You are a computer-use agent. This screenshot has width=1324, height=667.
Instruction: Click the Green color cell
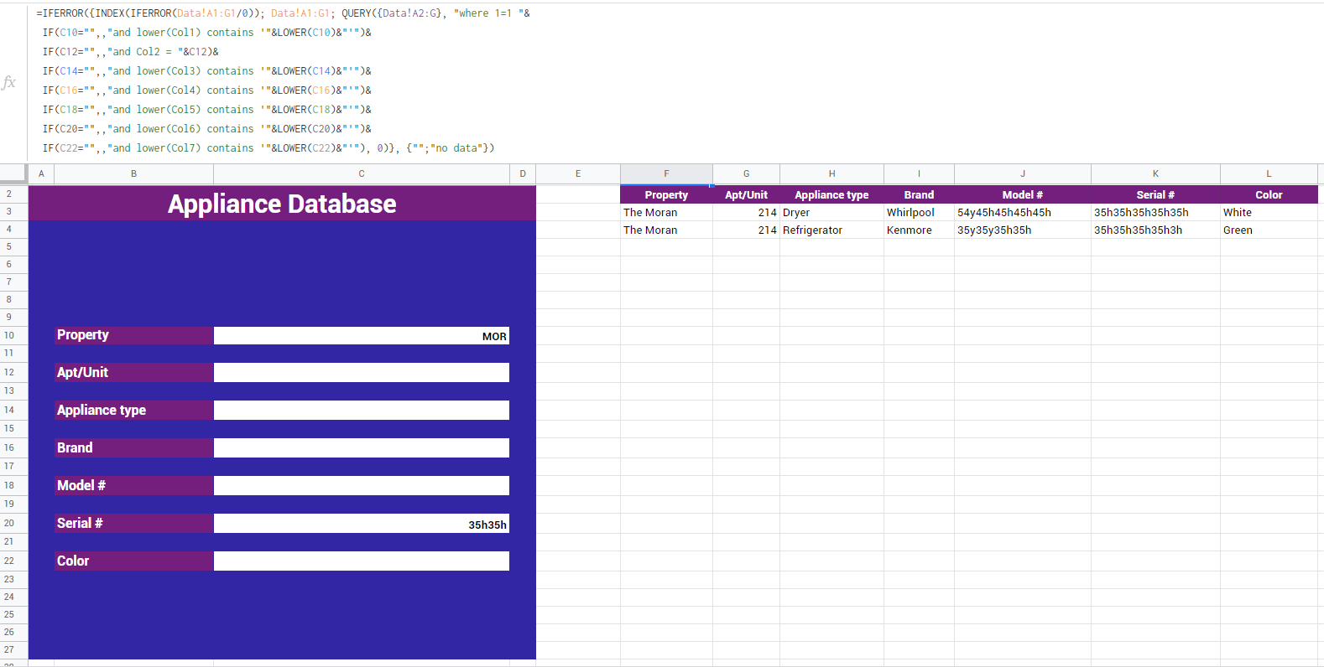pyautogui.click(x=1269, y=230)
